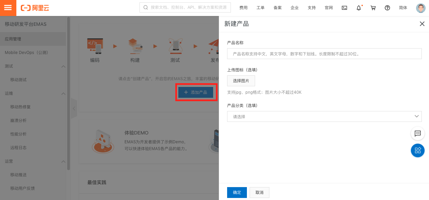Collapse the 测试 sidebar group
The image size is (429, 200).
coord(63,66)
